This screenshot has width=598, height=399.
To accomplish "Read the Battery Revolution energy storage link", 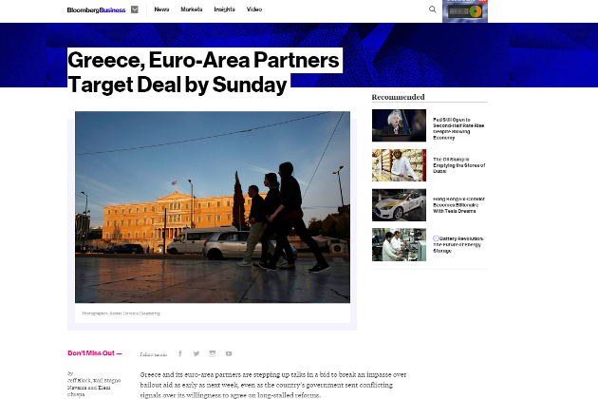I will 458,245.
